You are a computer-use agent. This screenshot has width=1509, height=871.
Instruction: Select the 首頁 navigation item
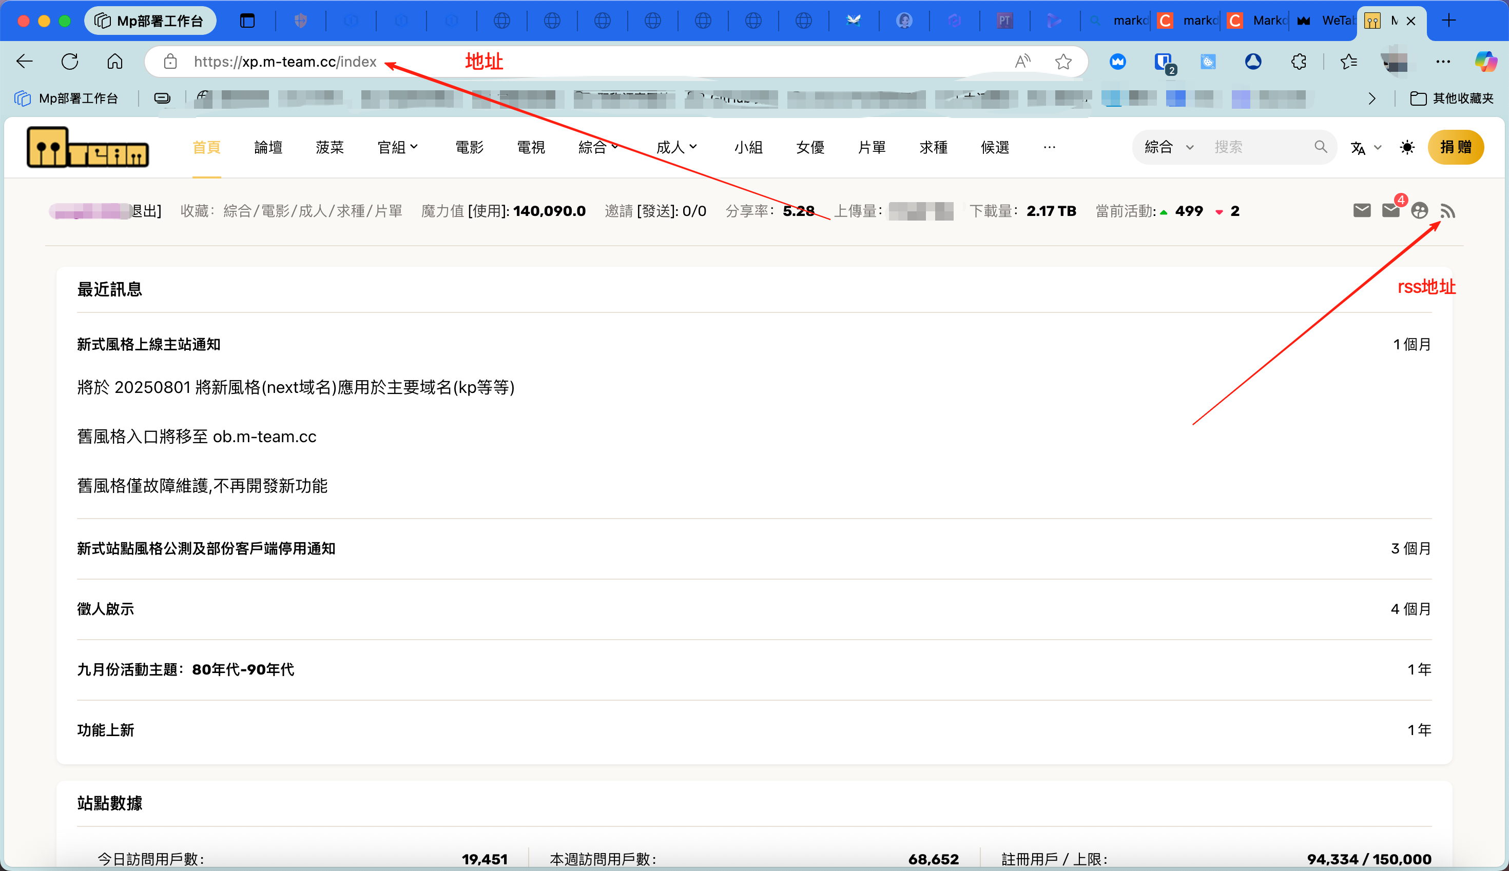(x=206, y=147)
